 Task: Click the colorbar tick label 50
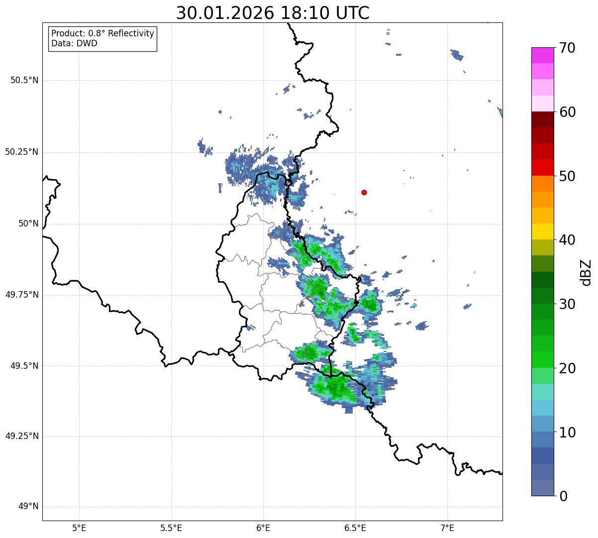click(x=567, y=176)
